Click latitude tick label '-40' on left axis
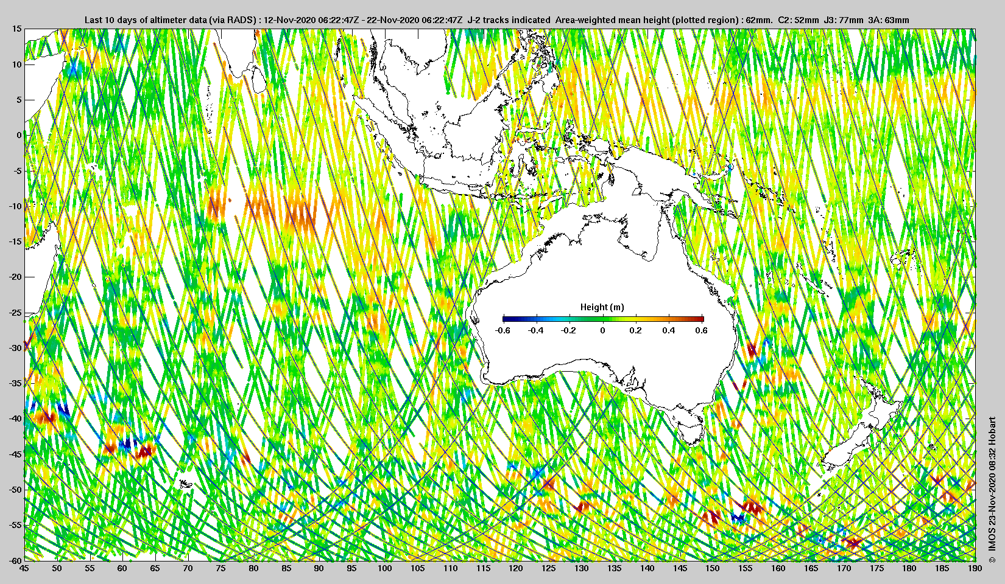Screen dimensions: 1005x584 pyautogui.click(x=15, y=419)
